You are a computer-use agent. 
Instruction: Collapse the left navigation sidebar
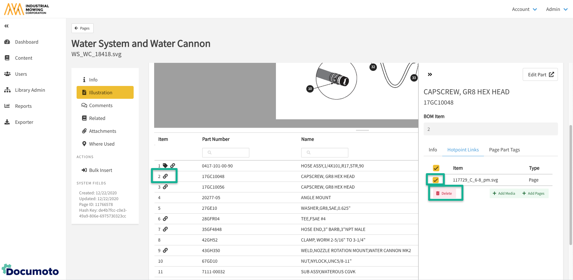pos(6,26)
